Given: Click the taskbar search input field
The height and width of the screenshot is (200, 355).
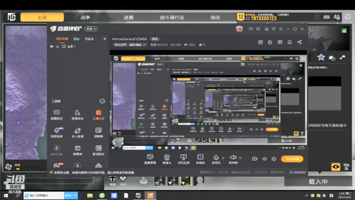Looking at the screenshot, I should point(44,196).
